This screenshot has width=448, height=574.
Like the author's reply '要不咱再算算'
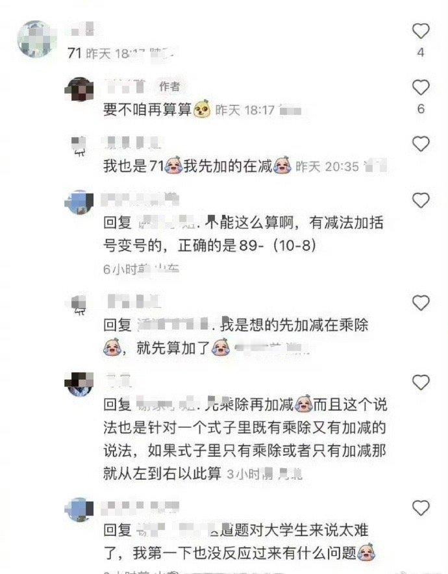[421, 88]
